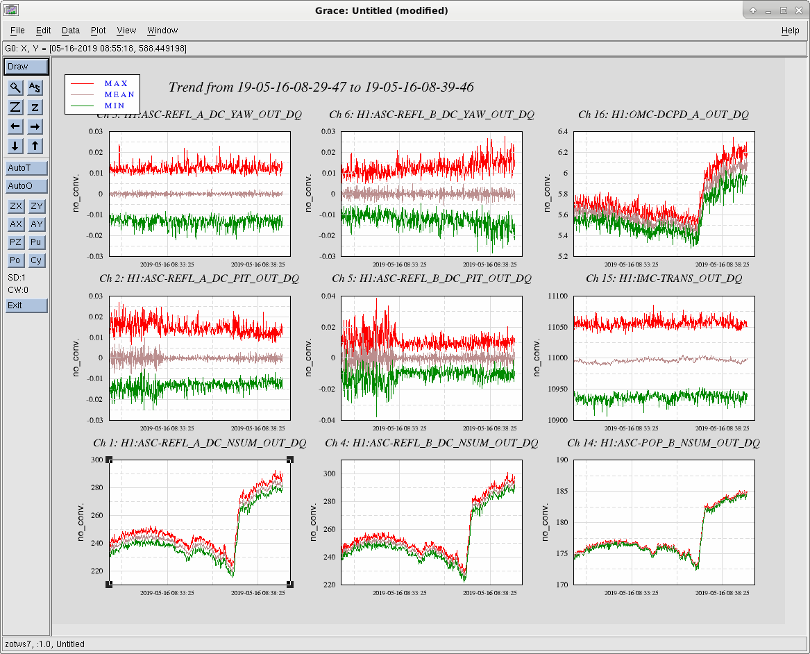
Task: Click the AutoO button
Action: [x=26, y=186]
